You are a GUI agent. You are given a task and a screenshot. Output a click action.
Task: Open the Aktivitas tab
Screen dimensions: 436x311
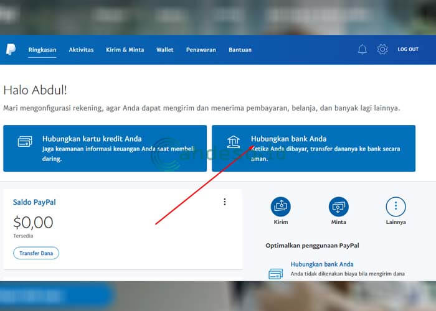click(81, 50)
